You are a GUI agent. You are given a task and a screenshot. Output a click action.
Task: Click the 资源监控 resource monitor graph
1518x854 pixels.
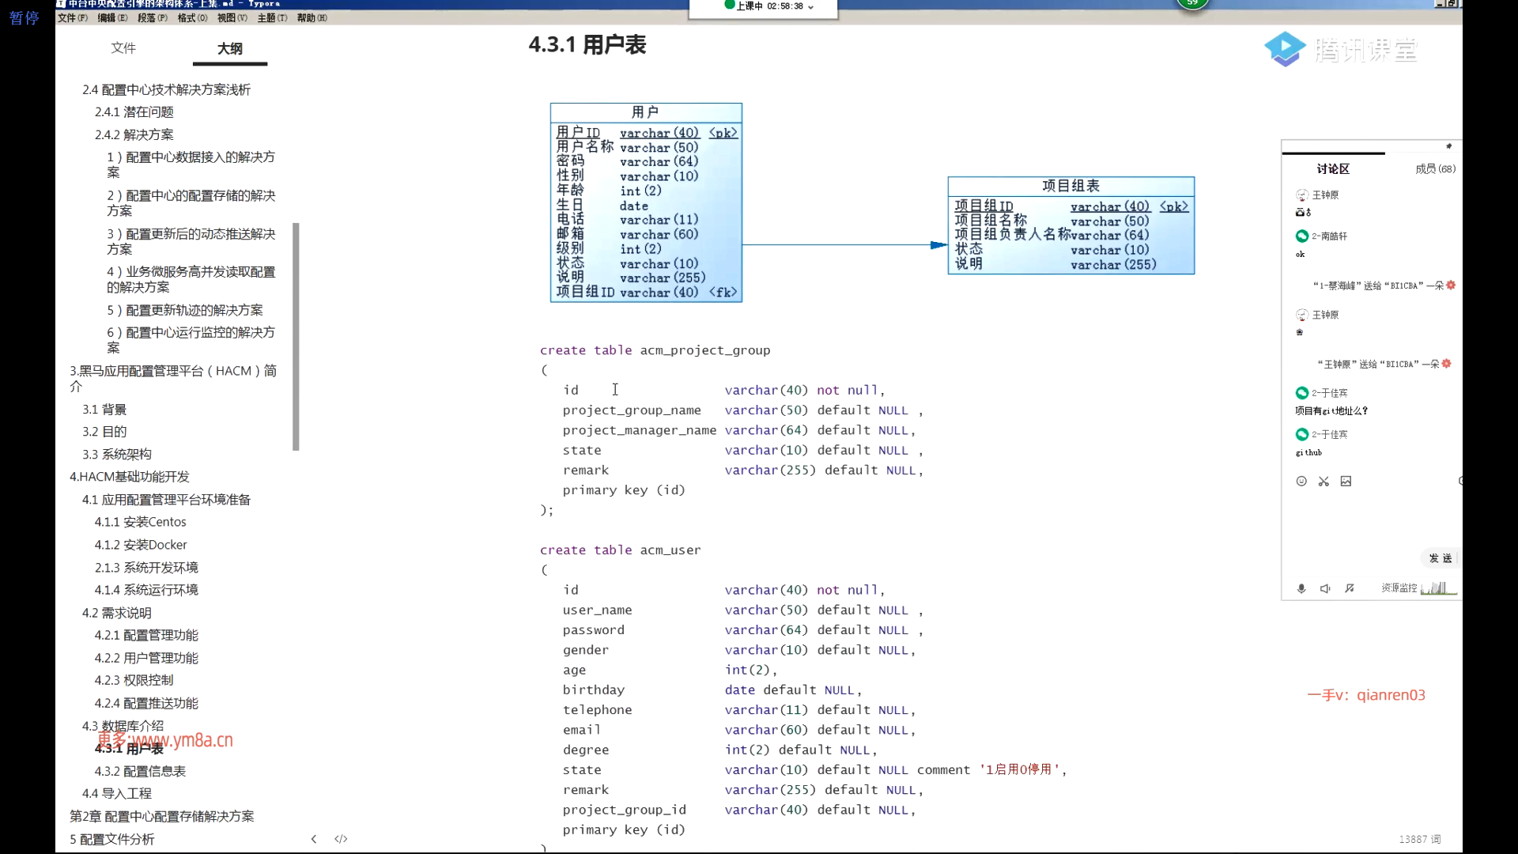point(1438,588)
